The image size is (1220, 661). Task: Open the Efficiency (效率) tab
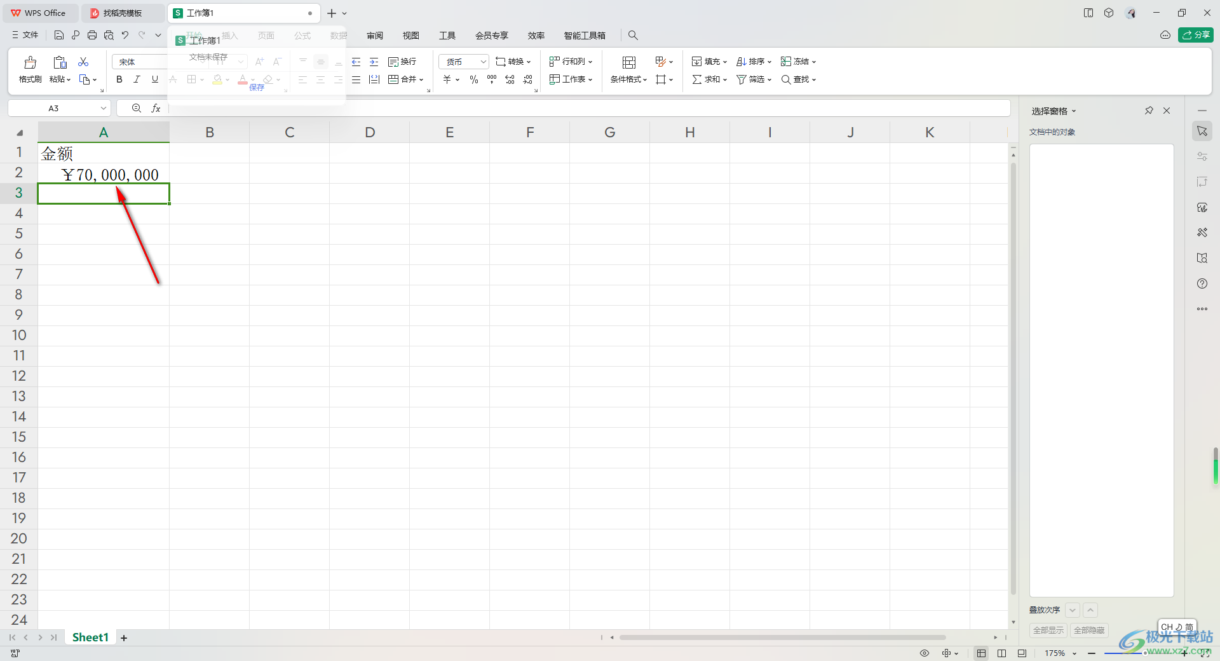536,36
